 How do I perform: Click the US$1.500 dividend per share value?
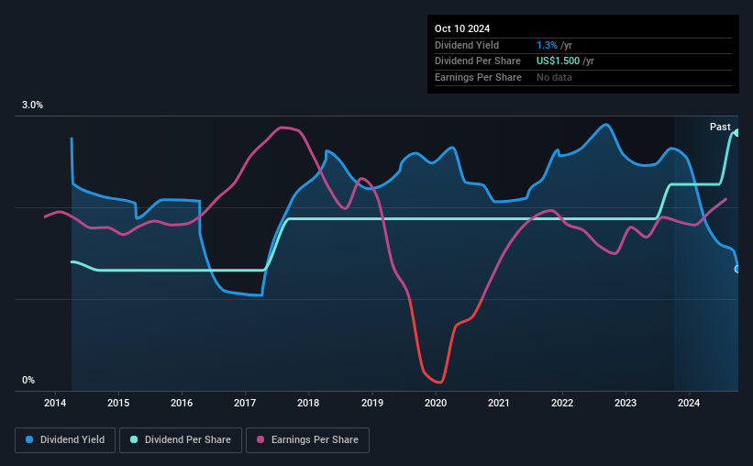click(x=558, y=61)
